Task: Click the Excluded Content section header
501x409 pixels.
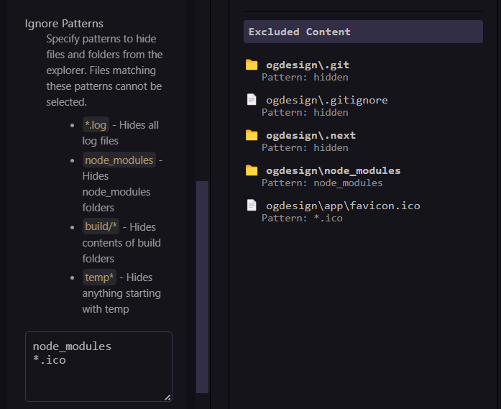Action: (x=363, y=32)
